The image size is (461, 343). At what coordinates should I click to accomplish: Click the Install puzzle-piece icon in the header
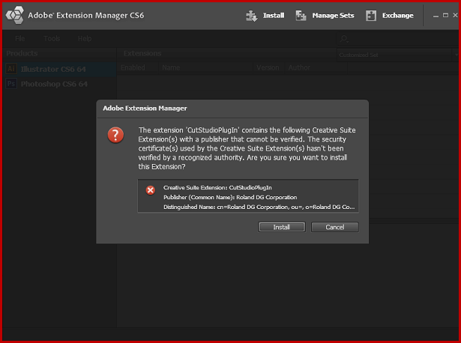point(251,16)
